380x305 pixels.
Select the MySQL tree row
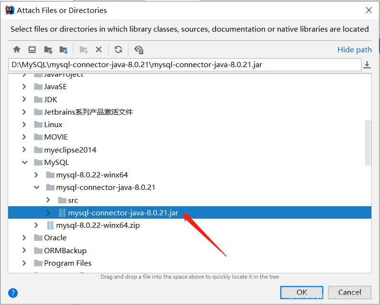click(x=190, y=162)
